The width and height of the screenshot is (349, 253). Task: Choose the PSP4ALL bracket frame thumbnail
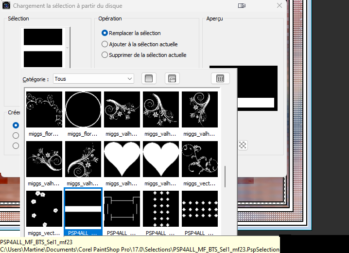point(122,209)
